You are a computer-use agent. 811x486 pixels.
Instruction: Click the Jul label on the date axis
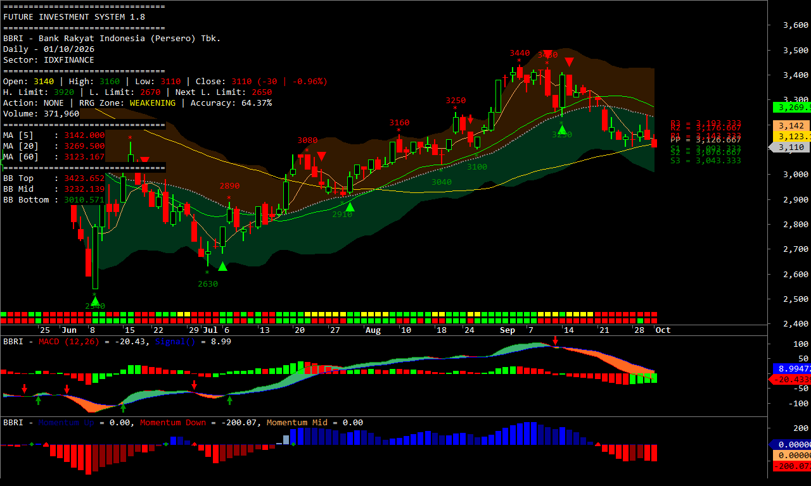coord(211,330)
